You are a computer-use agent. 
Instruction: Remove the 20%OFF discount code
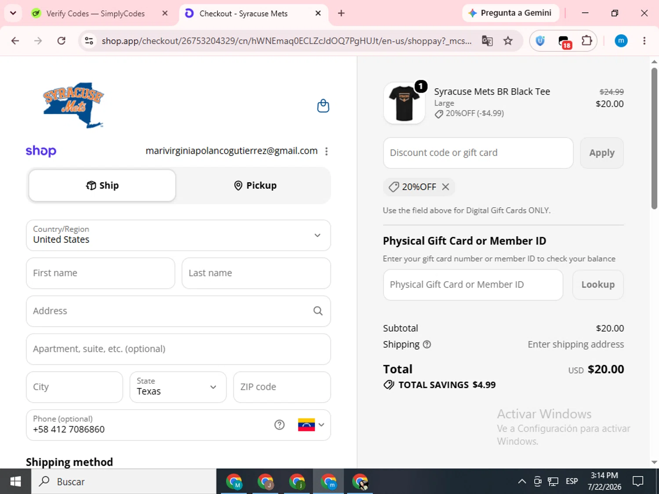pyautogui.click(x=445, y=187)
